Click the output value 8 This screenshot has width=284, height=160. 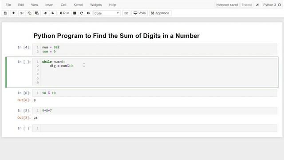point(35,100)
